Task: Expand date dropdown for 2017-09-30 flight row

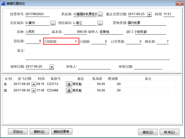Action: point(34,91)
